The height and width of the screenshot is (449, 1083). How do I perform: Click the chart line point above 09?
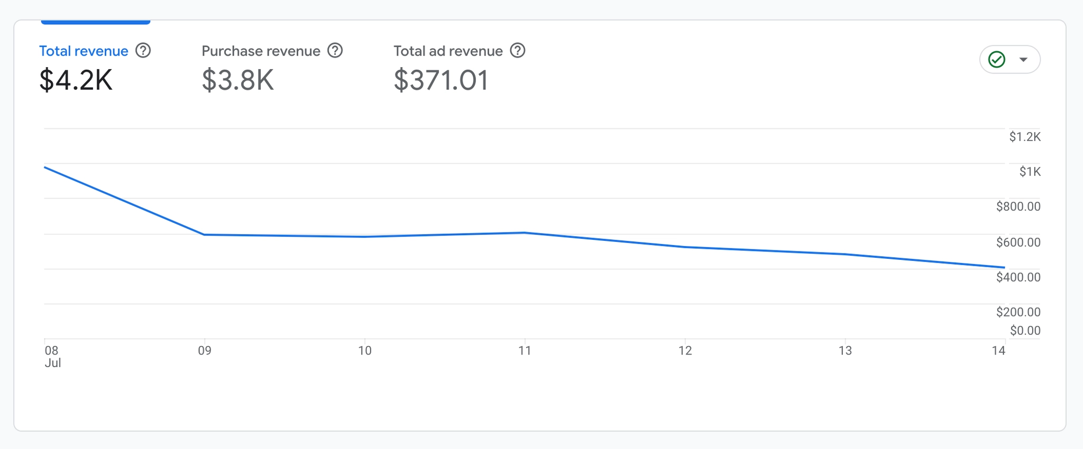click(205, 235)
